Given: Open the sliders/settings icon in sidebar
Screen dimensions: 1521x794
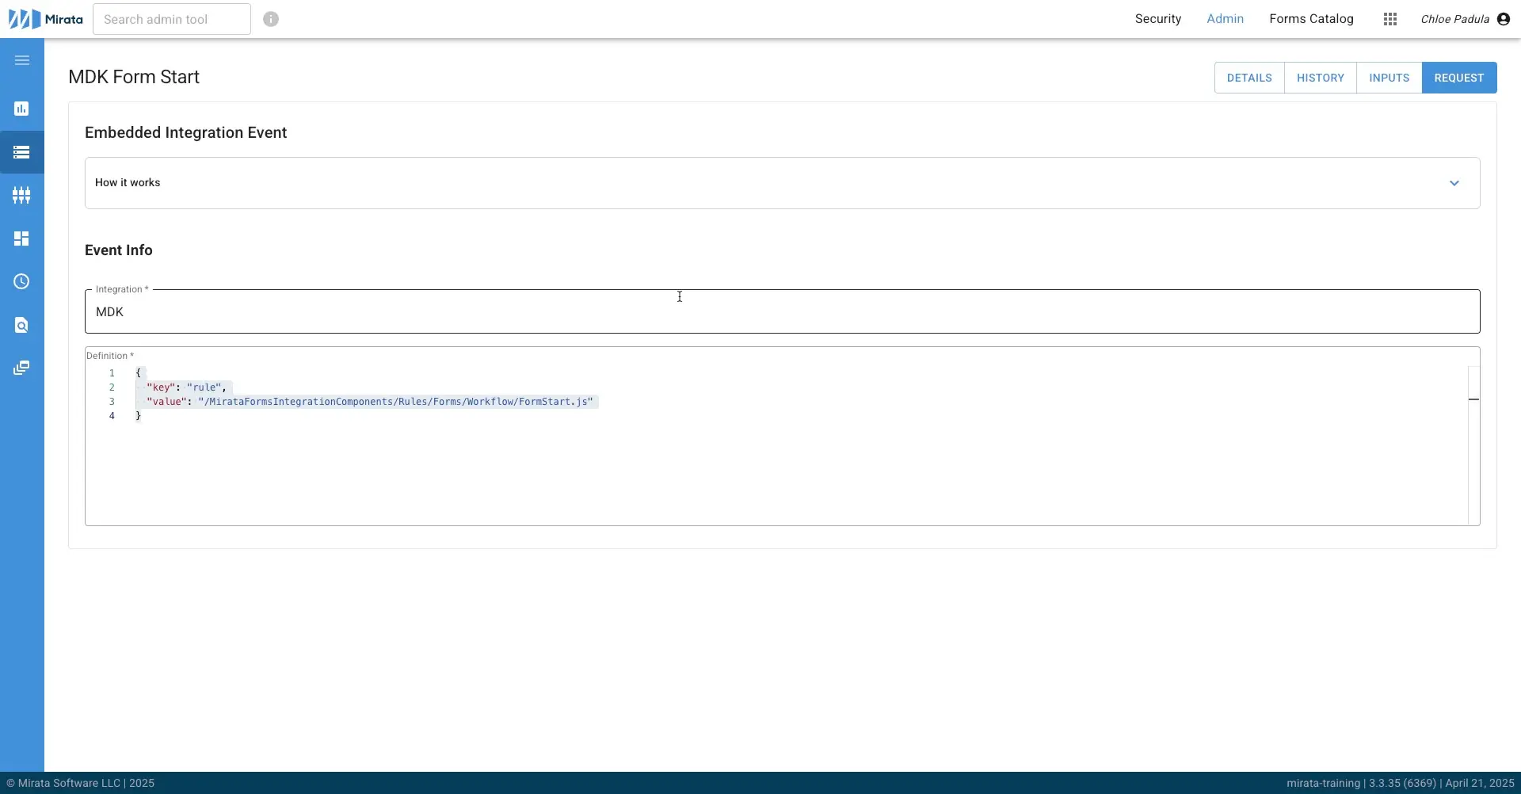Looking at the screenshot, I should coord(21,195).
